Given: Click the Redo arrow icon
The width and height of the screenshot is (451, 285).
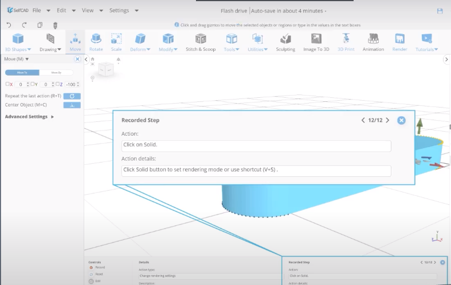Looking at the screenshot, I should coord(24,25).
